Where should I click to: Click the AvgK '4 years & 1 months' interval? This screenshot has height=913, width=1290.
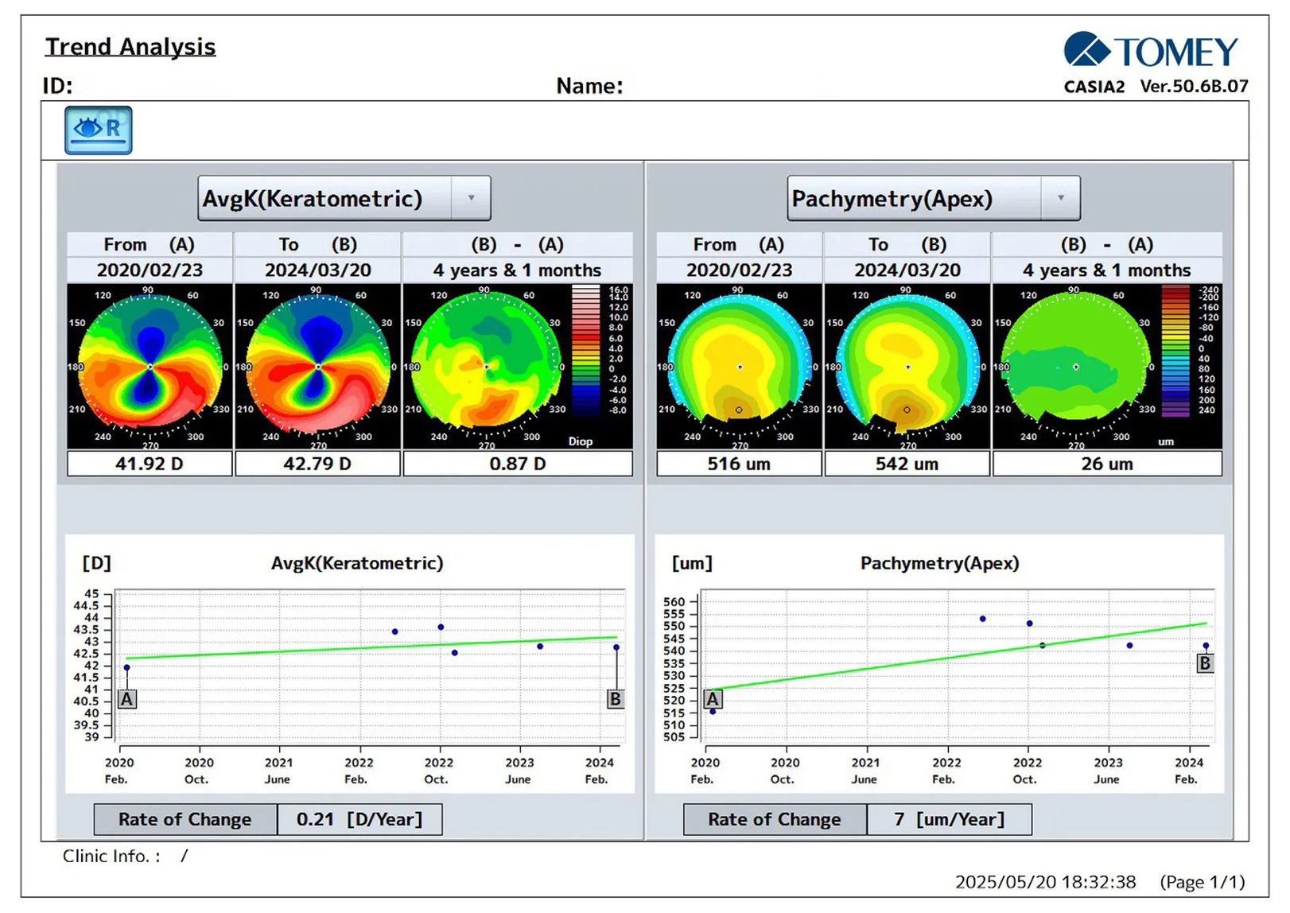(x=518, y=270)
